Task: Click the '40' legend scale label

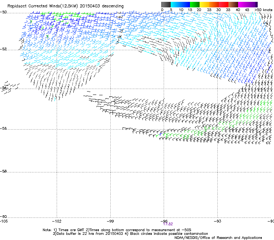Action: tap(238, 10)
